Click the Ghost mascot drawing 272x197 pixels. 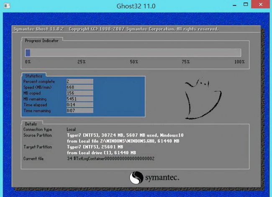pyautogui.click(x=203, y=99)
